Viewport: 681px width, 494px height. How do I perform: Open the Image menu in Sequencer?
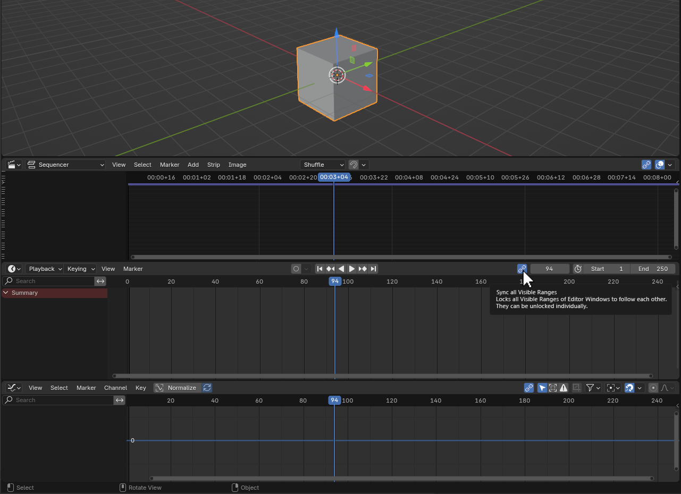coord(237,165)
